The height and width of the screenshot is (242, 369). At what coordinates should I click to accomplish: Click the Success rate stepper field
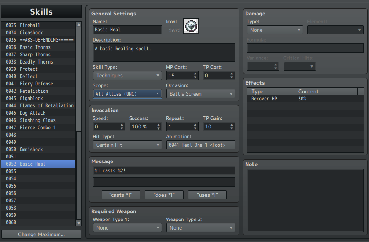145,127
